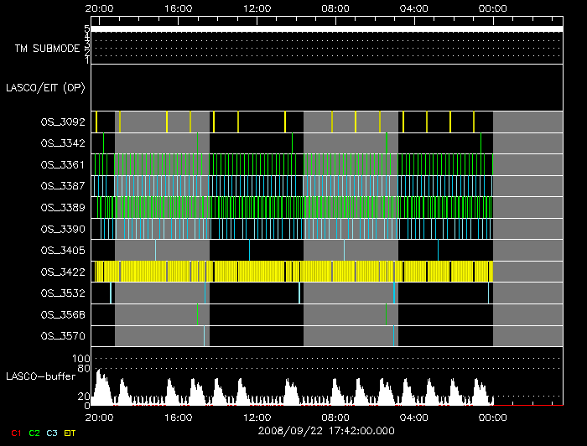Screen dimensions: 587x446
Task: Click the 12:00 tick on the upper time axis
Action: (256, 8)
